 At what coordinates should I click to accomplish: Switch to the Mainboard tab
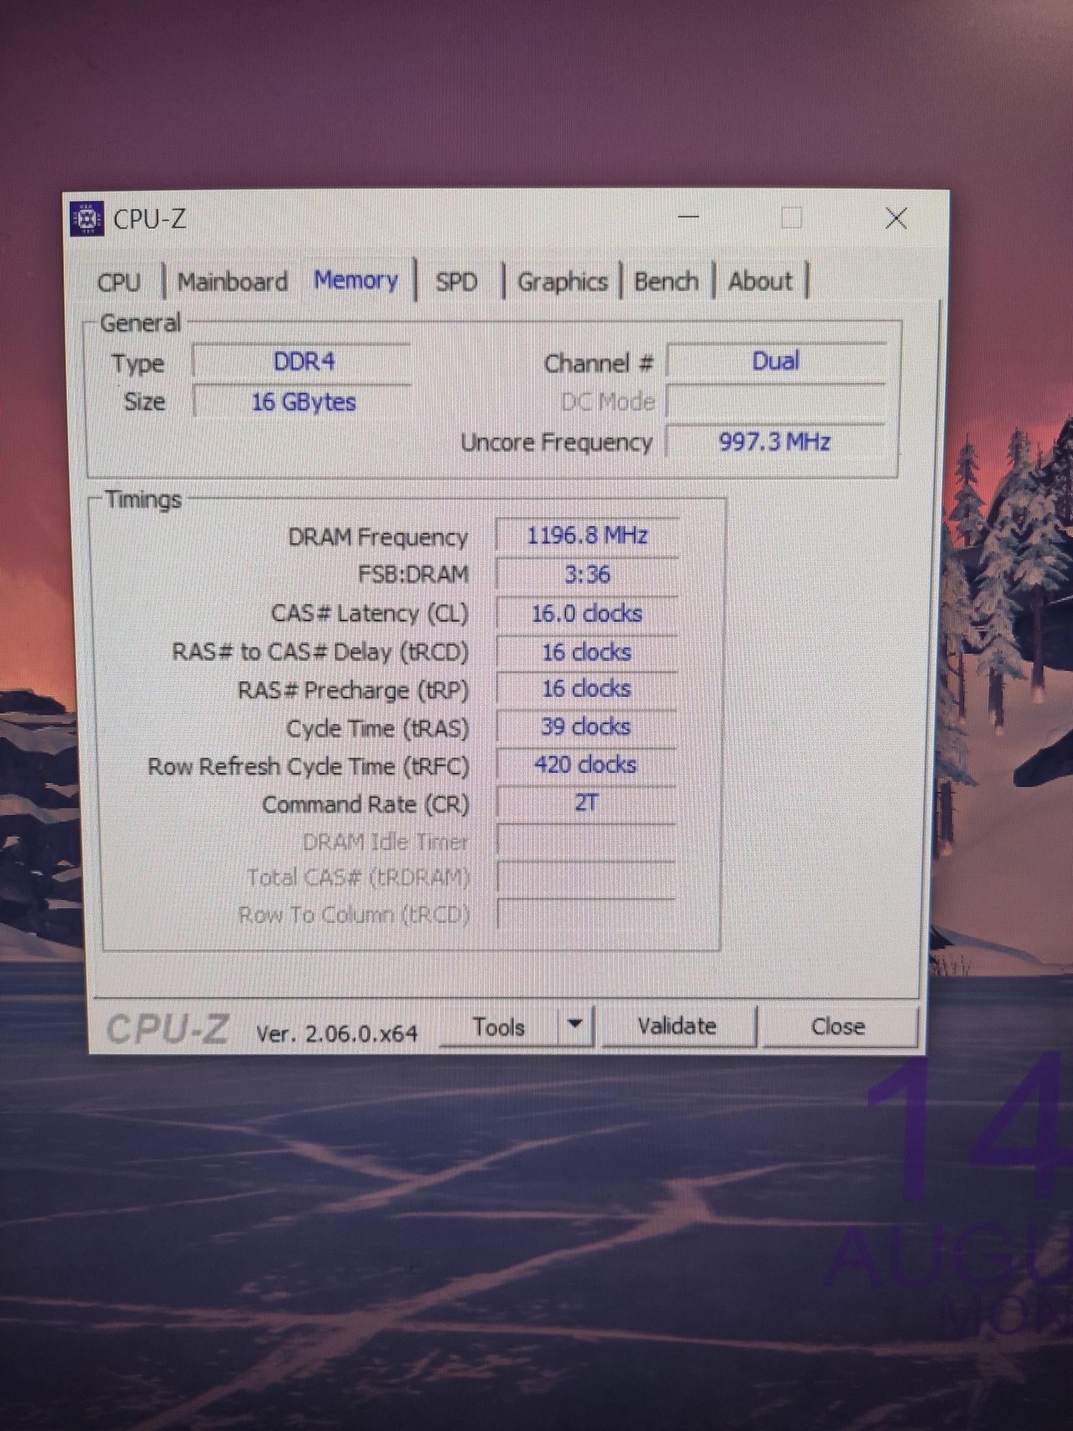point(233,282)
